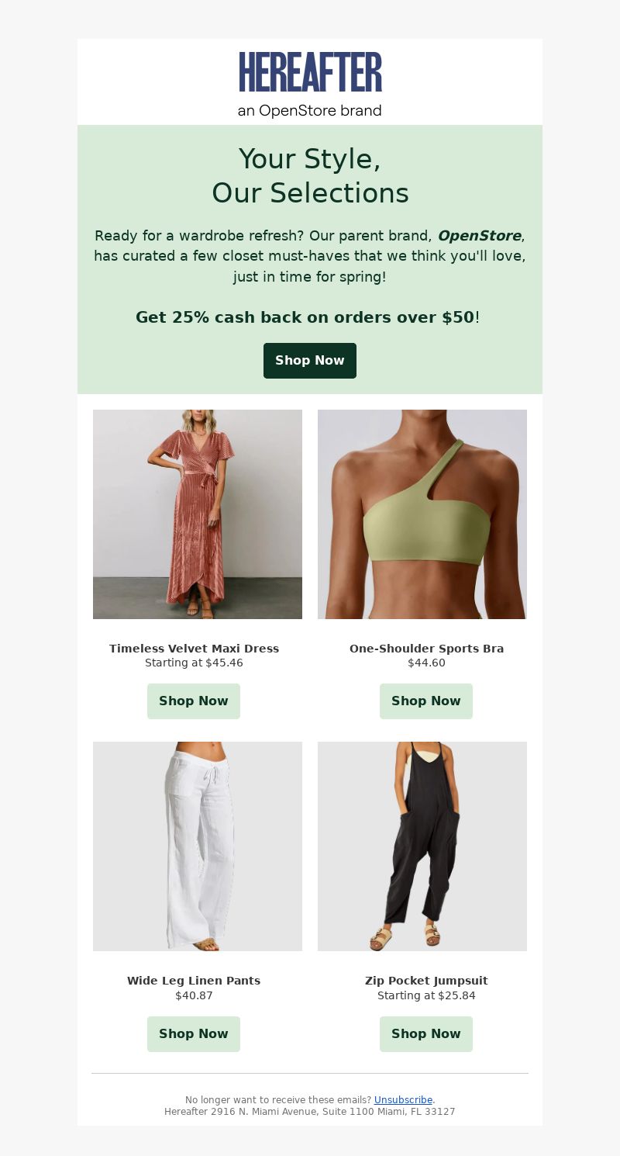Shop Now under Wide Leg Linen Pants

tap(194, 1034)
